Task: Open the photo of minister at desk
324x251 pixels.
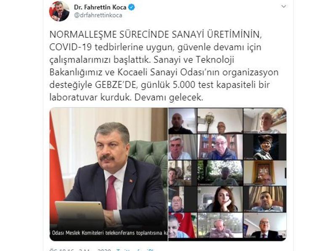Action: pos(109,174)
